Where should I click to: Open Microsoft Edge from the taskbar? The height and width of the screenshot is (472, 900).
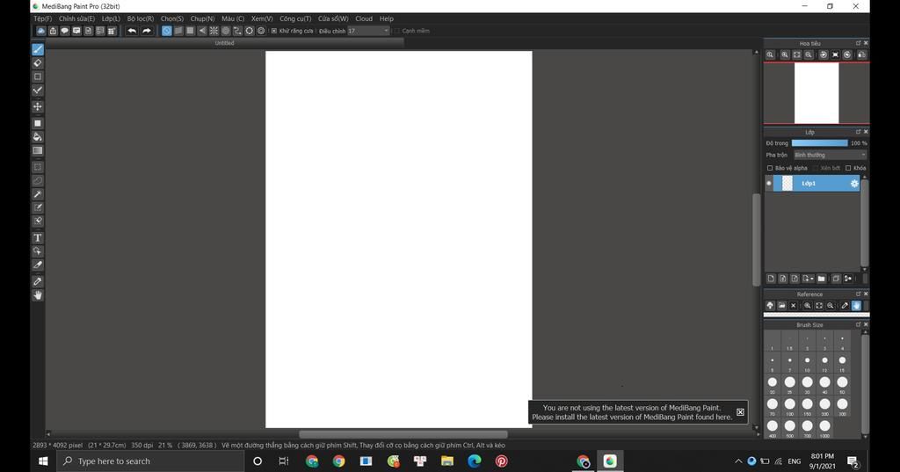pos(474,461)
